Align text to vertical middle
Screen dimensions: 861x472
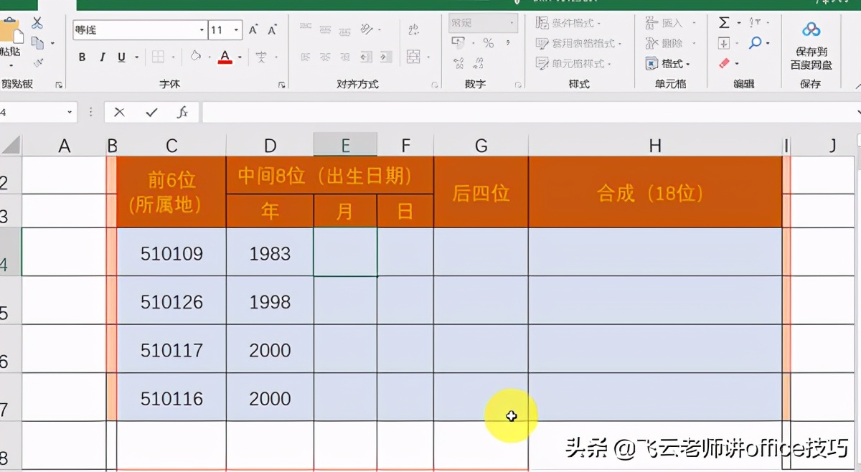click(325, 29)
